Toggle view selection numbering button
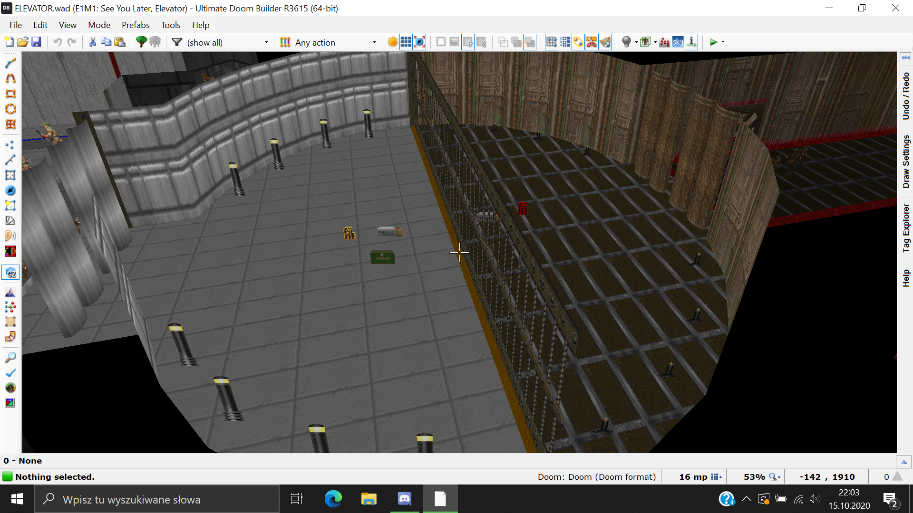This screenshot has height=513, width=913. (x=419, y=42)
